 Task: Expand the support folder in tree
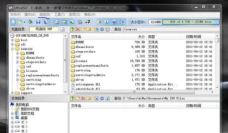[12, 93]
